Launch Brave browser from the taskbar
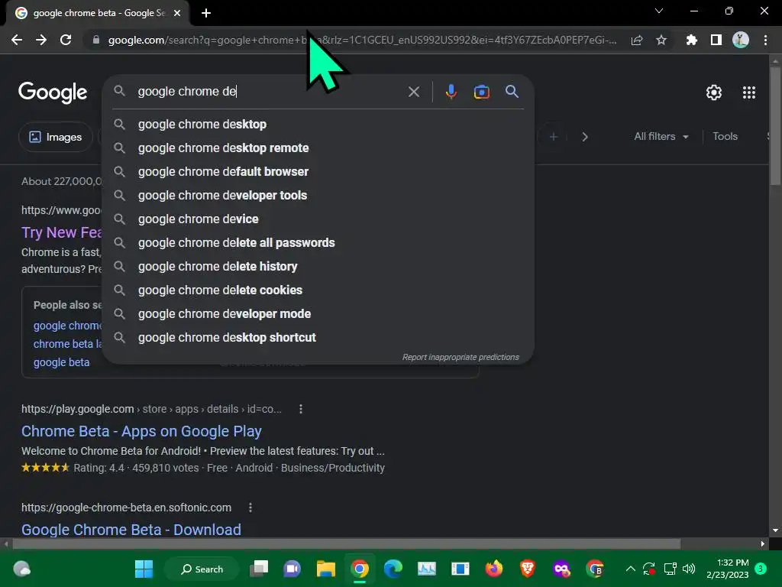Screen dimensions: 782x587 (528, 569)
